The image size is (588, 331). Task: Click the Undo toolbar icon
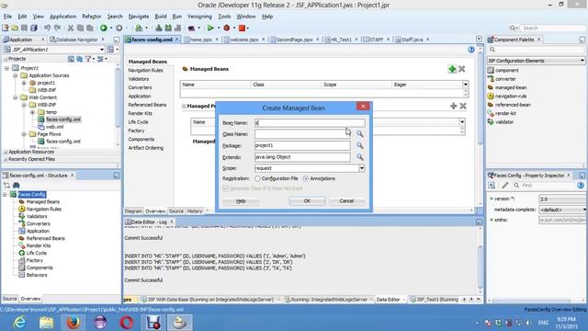pyautogui.click(x=47, y=28)
